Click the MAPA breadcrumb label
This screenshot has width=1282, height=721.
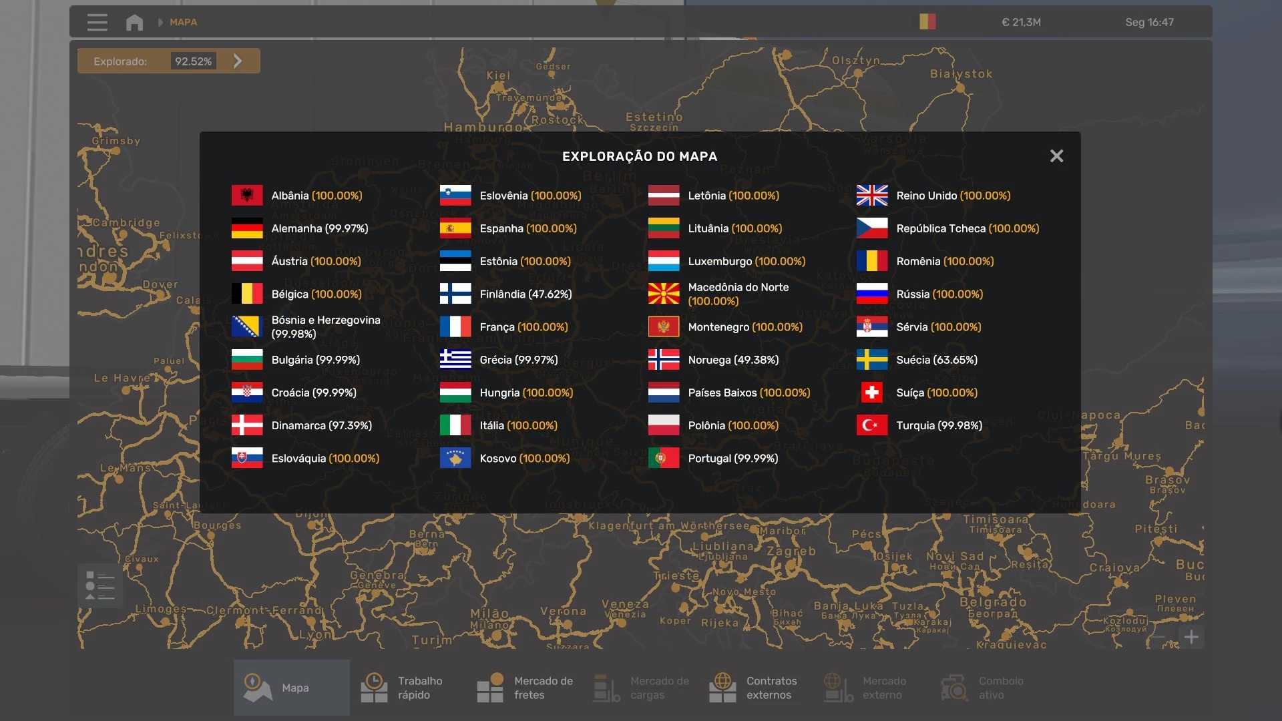click(x=183, y=22)
